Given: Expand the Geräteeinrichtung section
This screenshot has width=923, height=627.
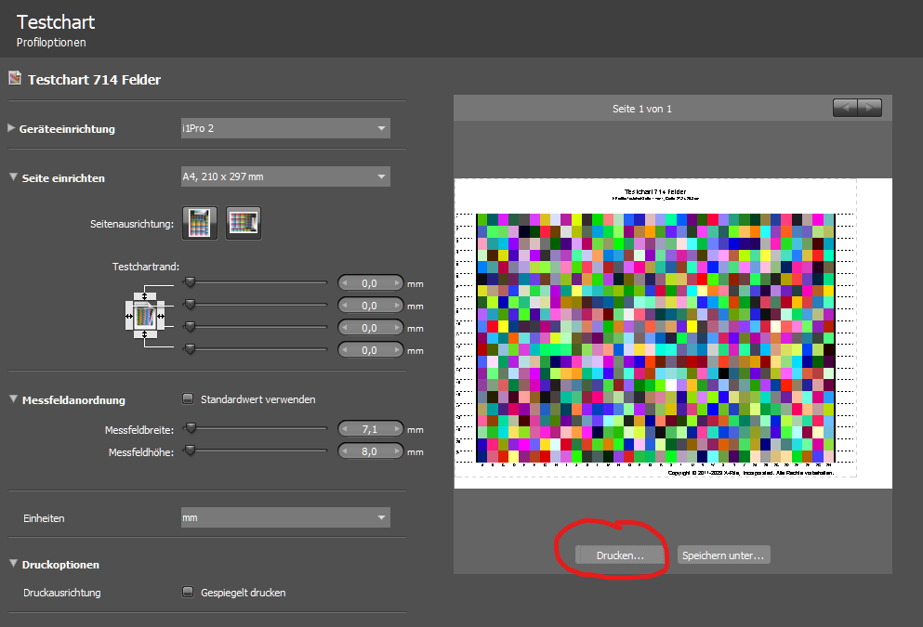Looking at the screenshot, I should (10, 129).
